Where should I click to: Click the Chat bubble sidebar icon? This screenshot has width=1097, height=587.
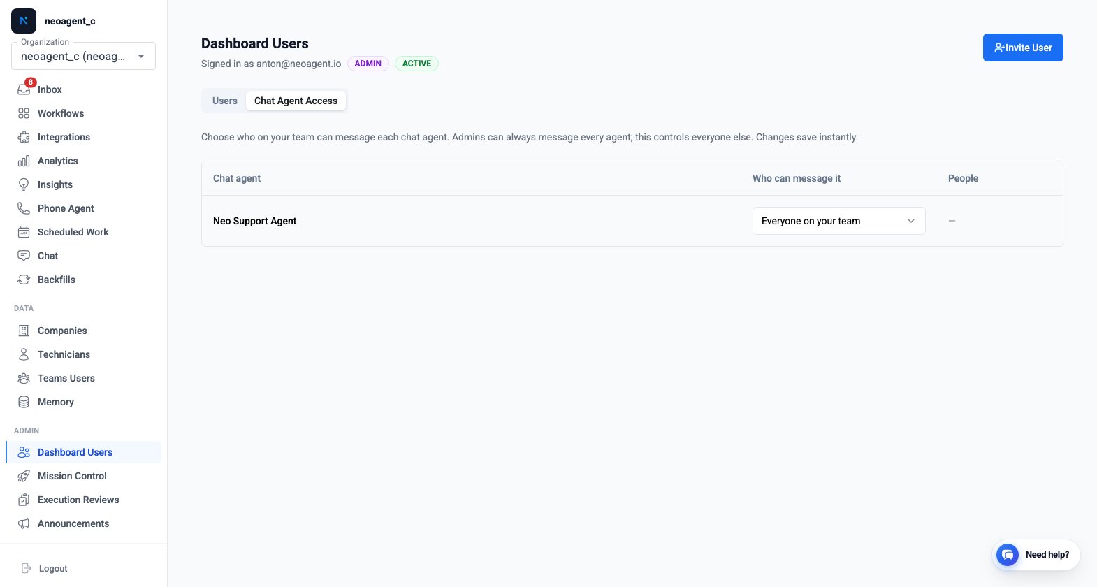coord(24,256)
